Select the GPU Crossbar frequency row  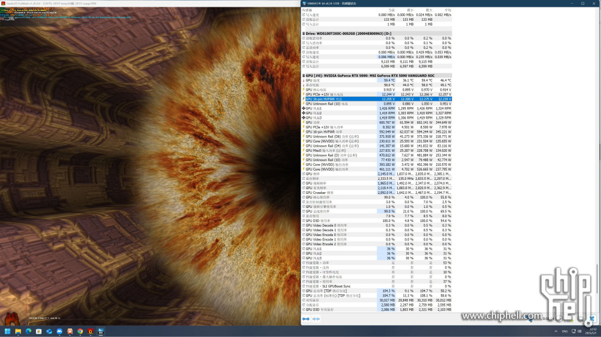coord(377,193)
